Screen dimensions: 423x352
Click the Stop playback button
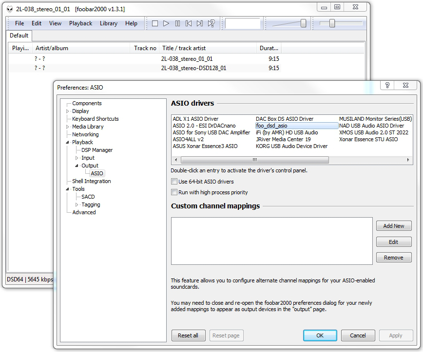(x=155, y=23)
